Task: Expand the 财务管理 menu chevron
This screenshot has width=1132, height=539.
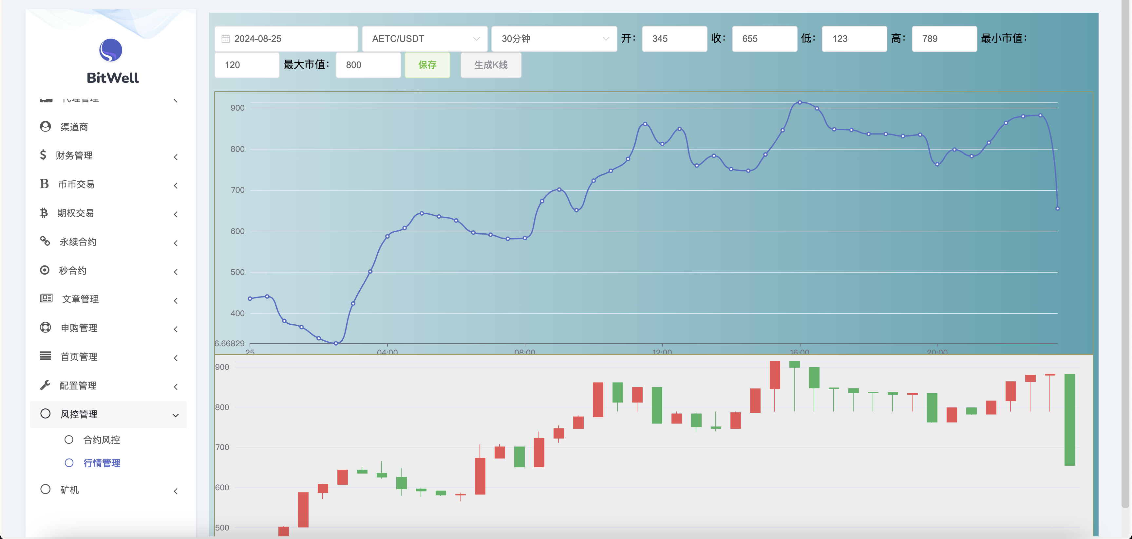Action: click(x=176, y=157)
